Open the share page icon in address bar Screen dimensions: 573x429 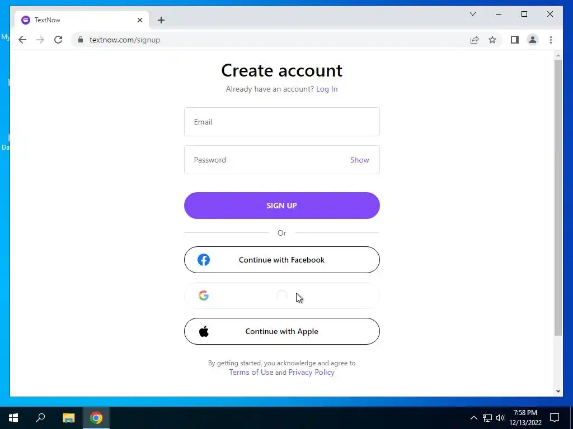pos(475,40)
